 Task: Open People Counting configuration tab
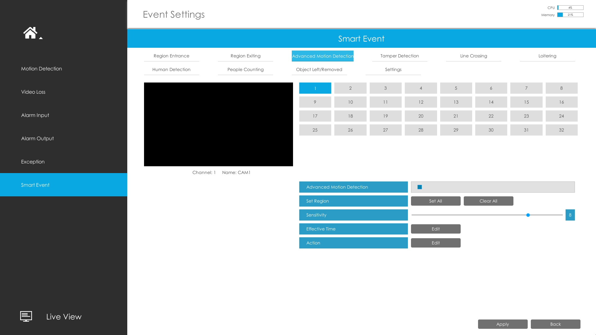coord(245,69)
